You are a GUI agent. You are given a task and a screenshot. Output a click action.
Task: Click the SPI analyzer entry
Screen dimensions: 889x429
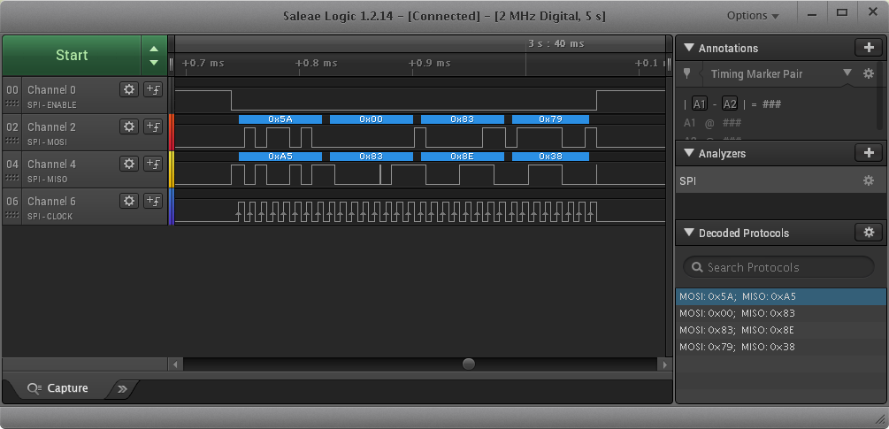tap(781, 180)
